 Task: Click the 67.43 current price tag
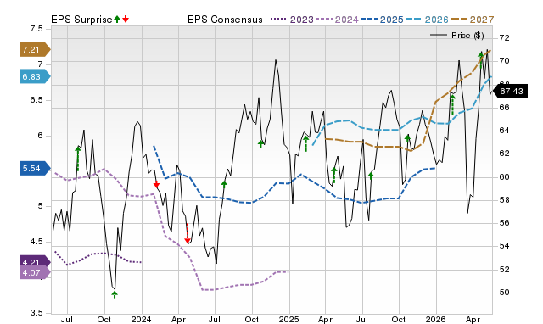(x=509, y=92)
